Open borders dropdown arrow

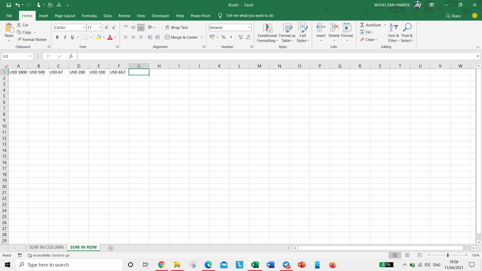91,37
